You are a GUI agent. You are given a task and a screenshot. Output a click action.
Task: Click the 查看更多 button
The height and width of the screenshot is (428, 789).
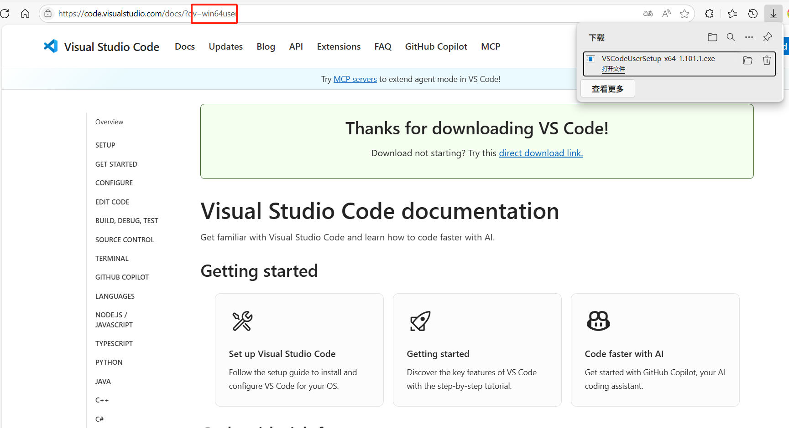tap(608, 89)
